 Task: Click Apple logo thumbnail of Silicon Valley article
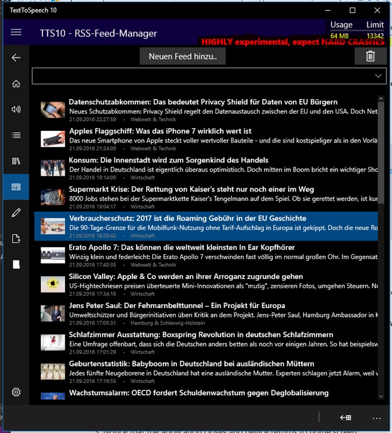[53, 284]
